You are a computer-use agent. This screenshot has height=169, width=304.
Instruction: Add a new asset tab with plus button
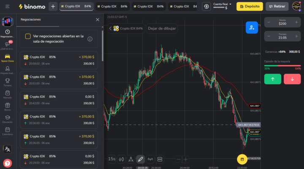coord(53,6)
